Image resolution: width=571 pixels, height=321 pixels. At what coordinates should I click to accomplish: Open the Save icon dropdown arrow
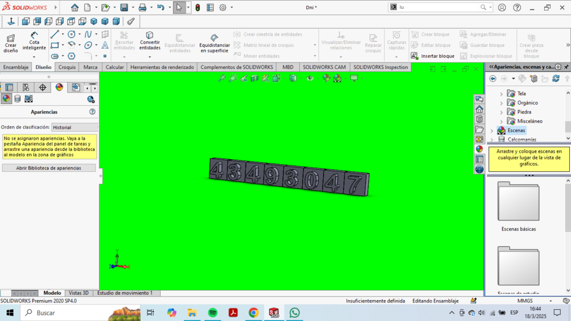coord(133,7)
